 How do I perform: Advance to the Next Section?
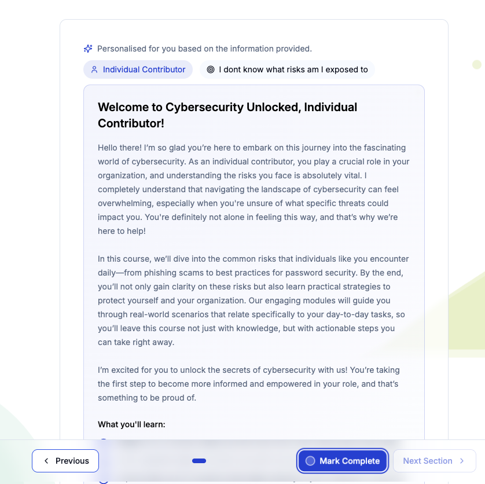[x=434, y=461]
